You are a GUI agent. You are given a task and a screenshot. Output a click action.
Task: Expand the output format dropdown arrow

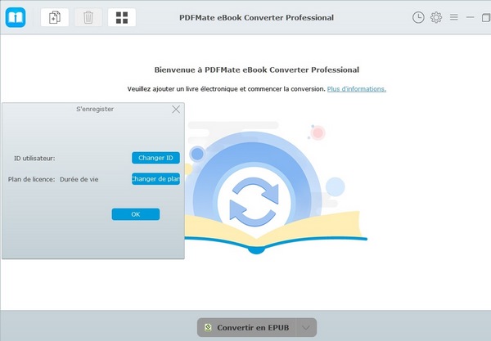point(306,328)
